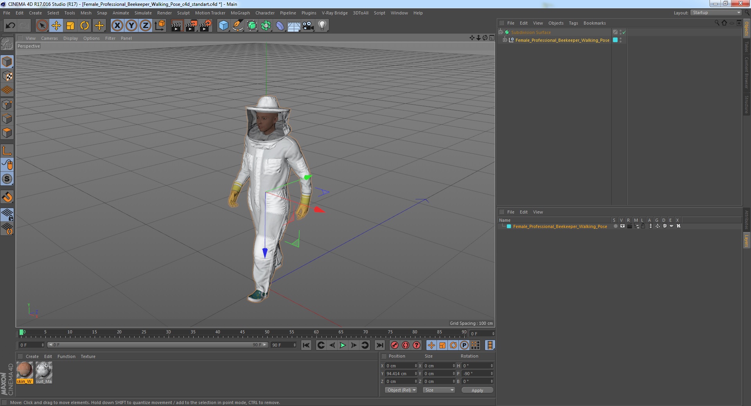Click the magnet snapping icon
This screenshot has width=751, height=406.
[x=7, y=197]
